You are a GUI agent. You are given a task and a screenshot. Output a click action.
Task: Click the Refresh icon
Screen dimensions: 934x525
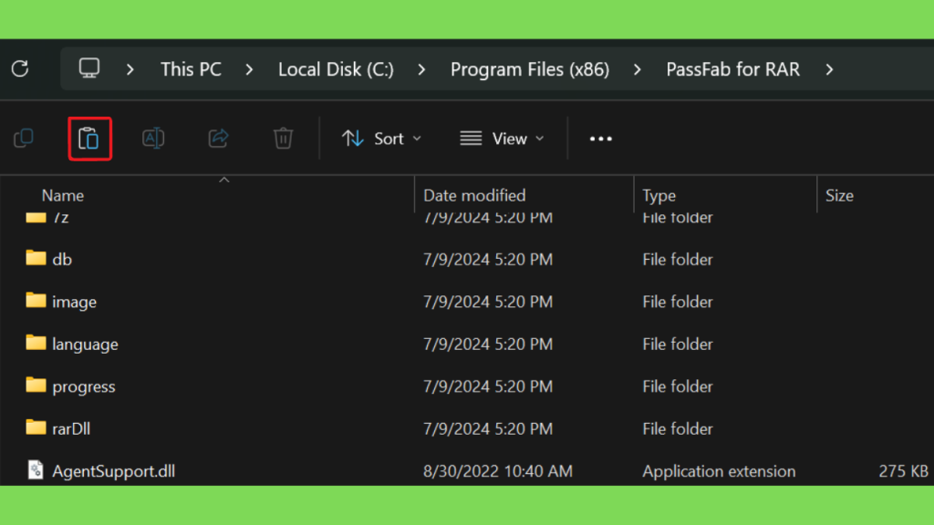pyautogui.click(x=20, y=68)
